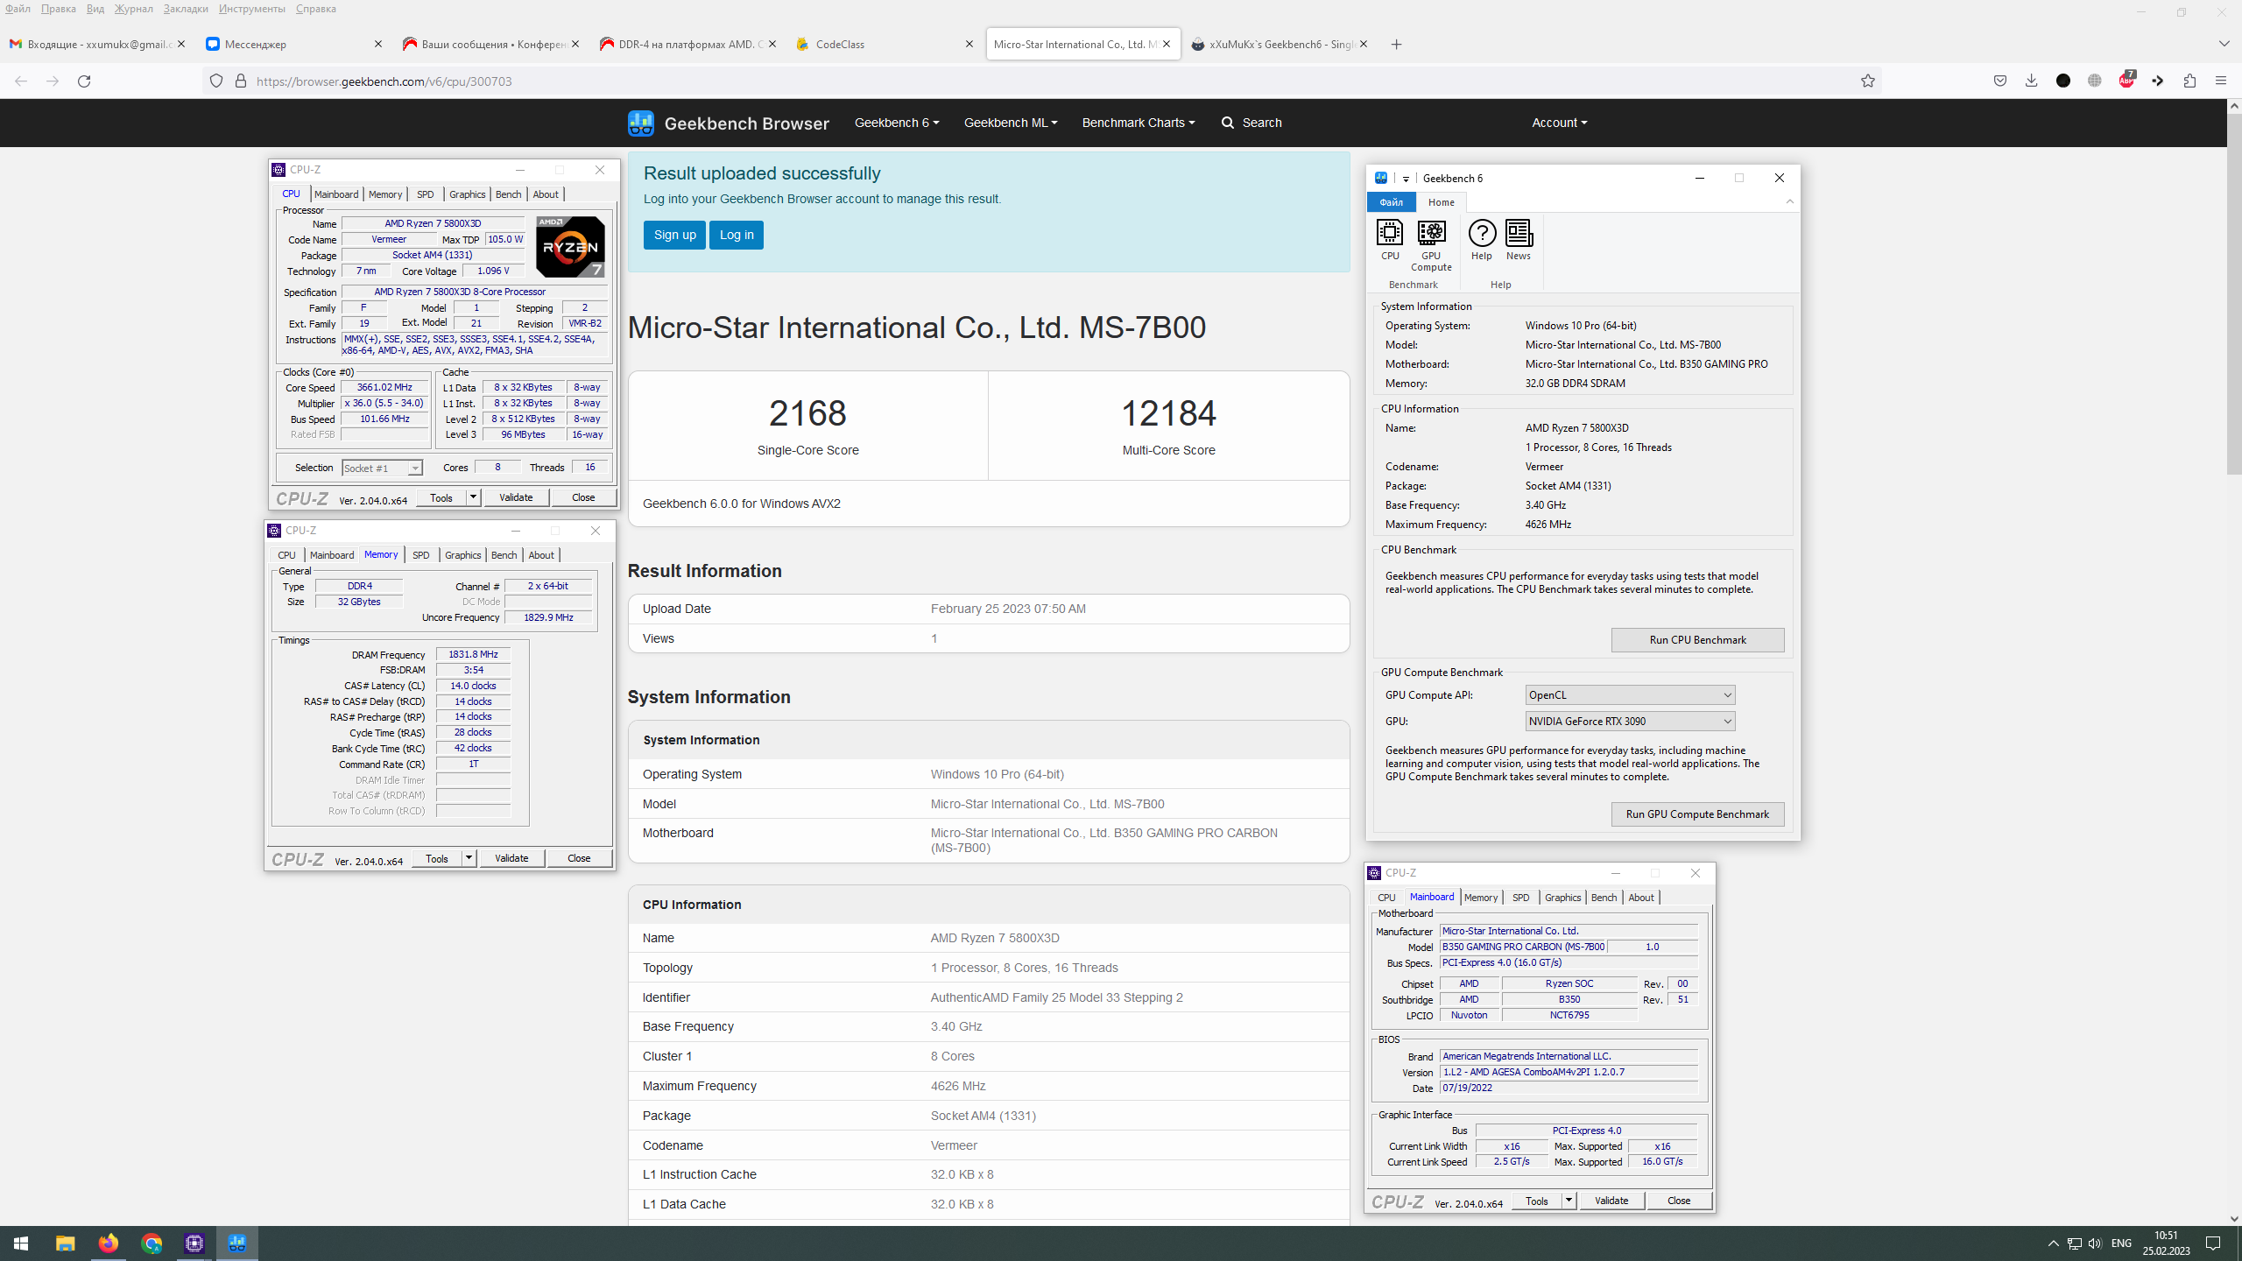Viewport: 2242px width, 1261px height.
Task: Click the CPU benchmark icon in Geekbench 6
Action: pyautogui.click(x=1390, y=240)
